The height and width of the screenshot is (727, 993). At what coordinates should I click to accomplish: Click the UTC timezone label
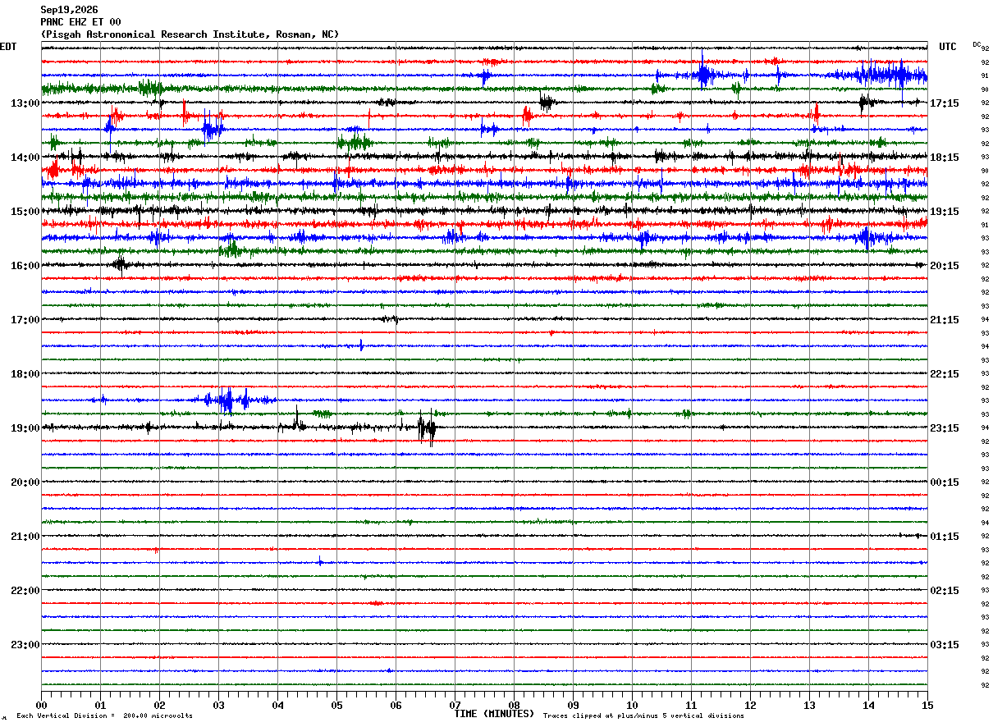(948, 47)
